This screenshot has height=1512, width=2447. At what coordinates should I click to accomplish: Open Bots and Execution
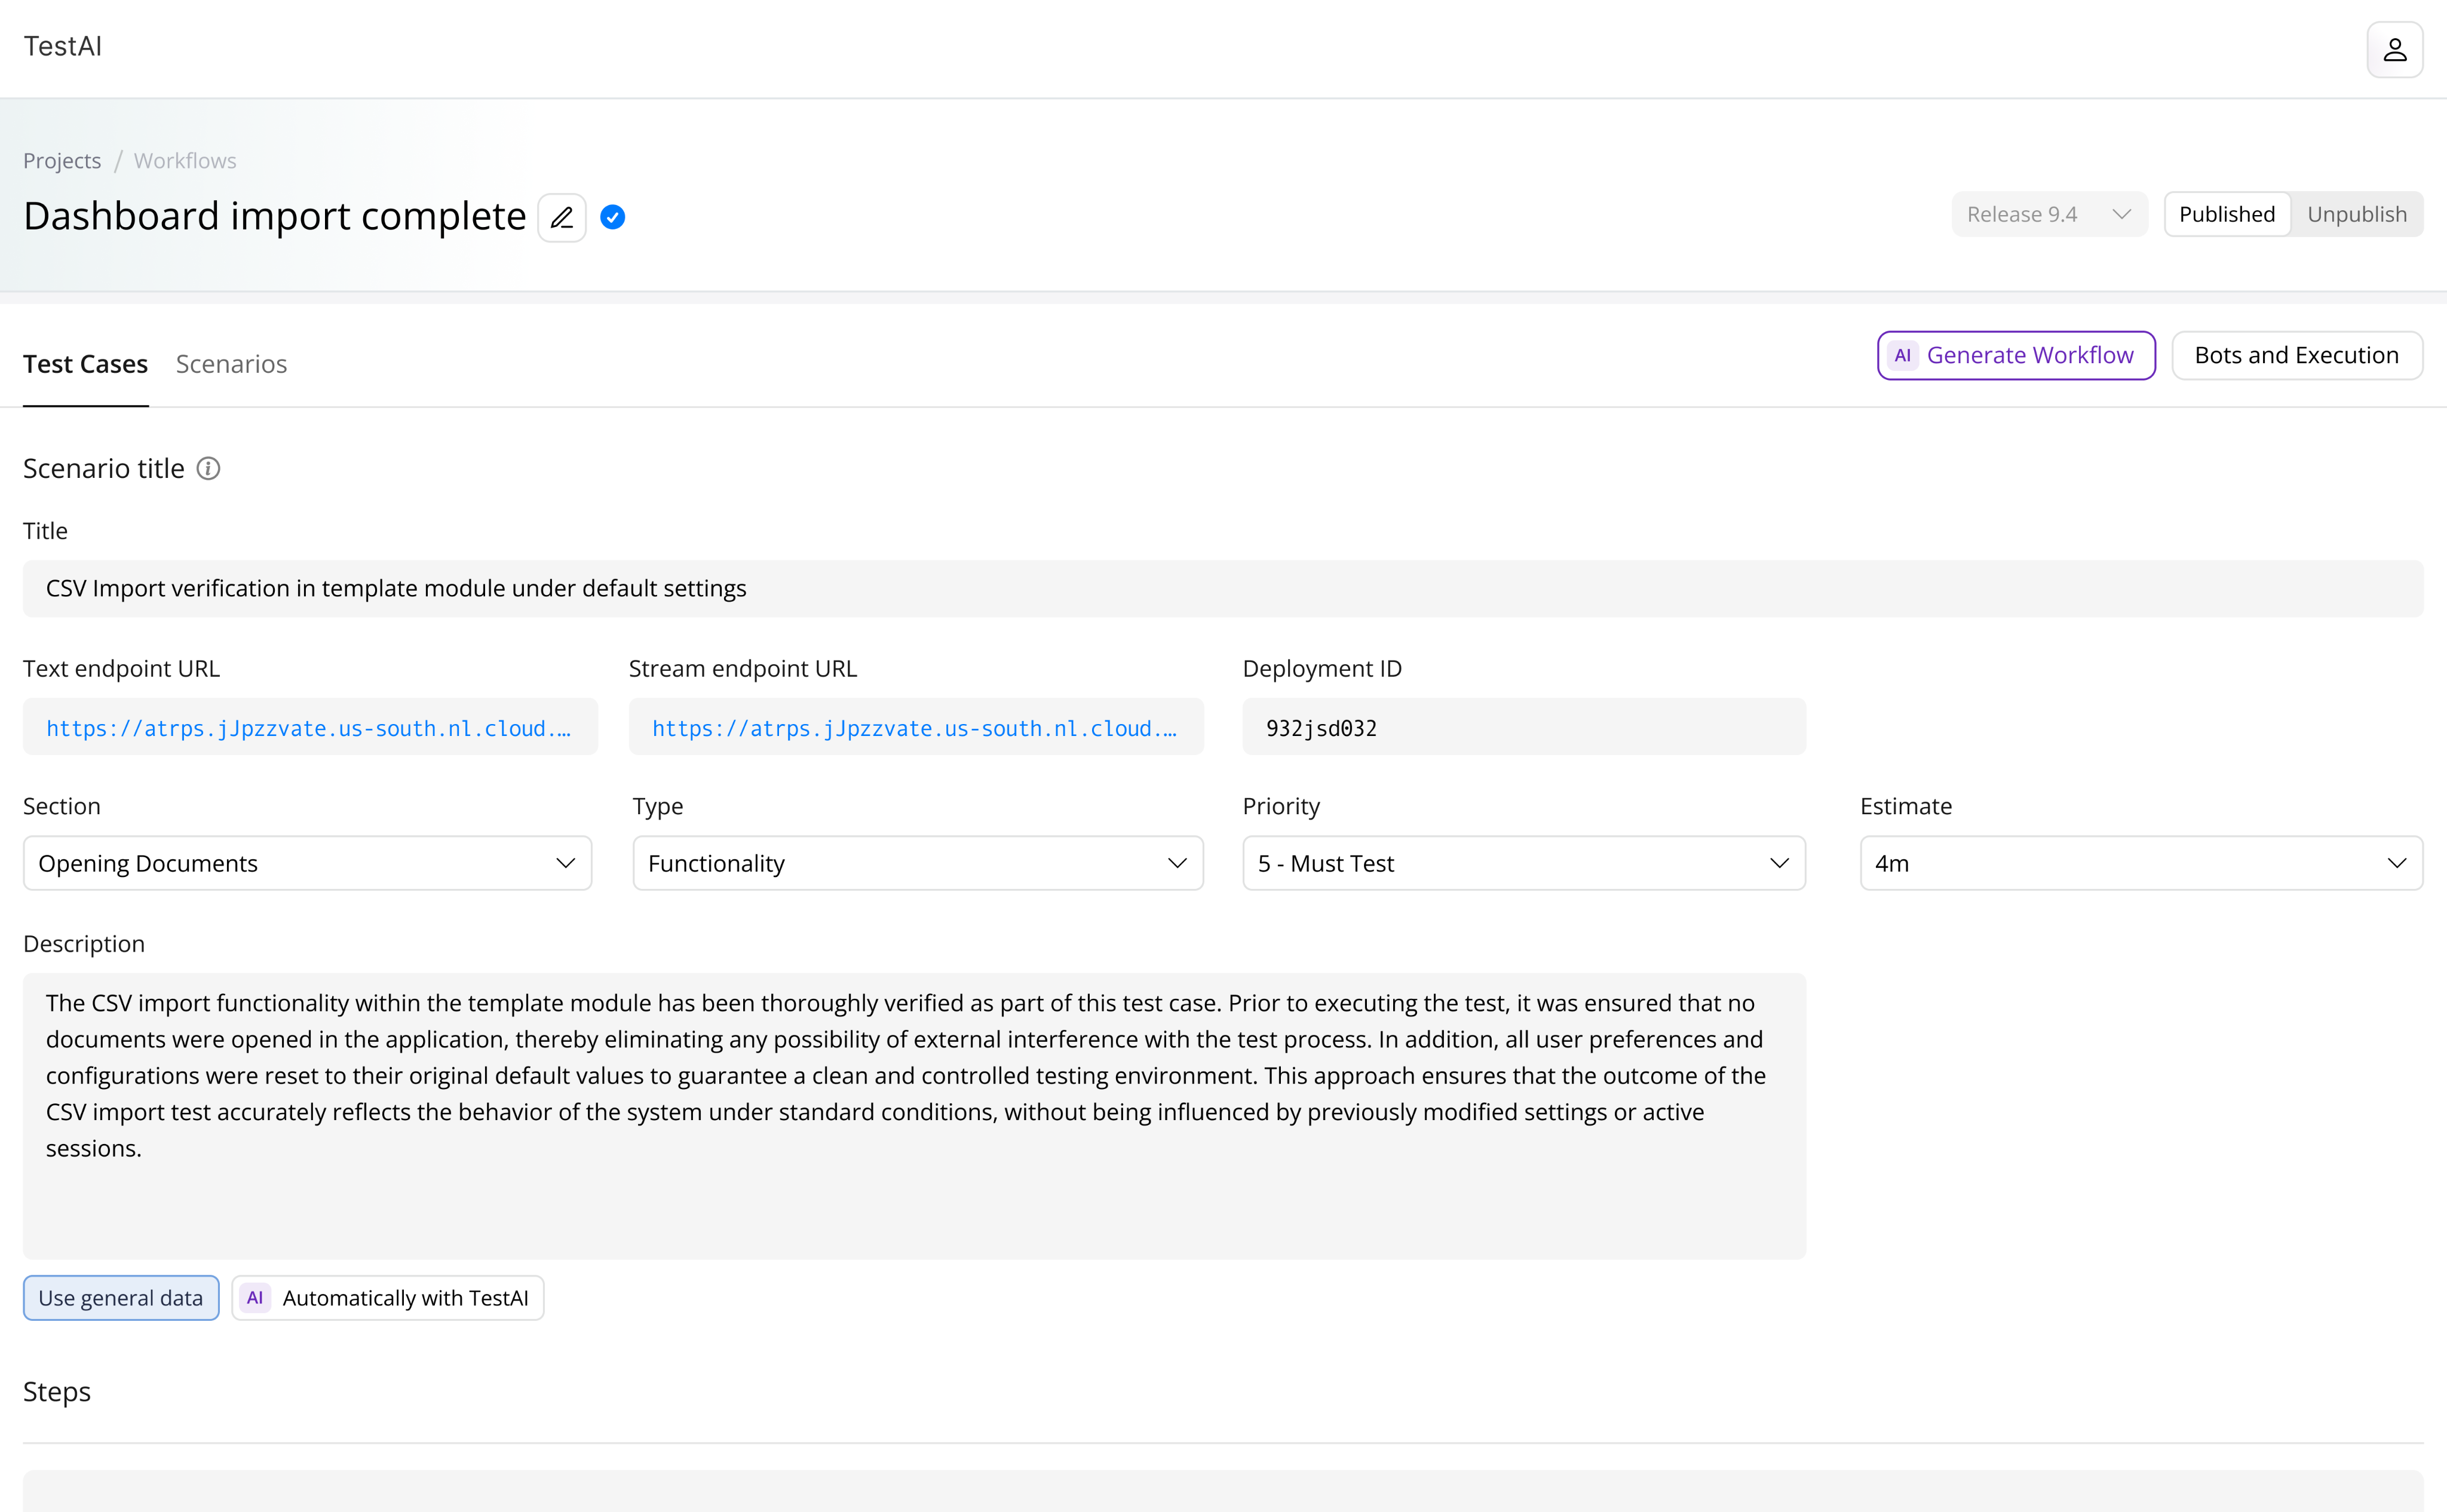tap(2297, 355)
